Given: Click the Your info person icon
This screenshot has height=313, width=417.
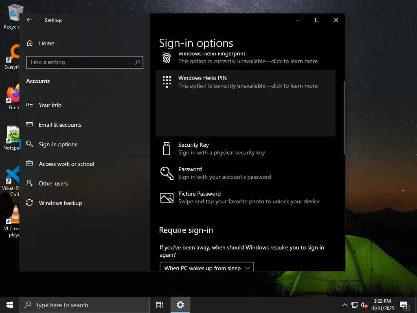Looking at the screenshot, I should (29, 105).
